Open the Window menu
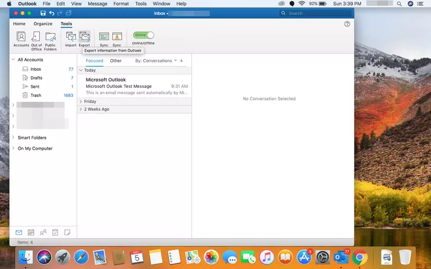431x269 pixels. click(x=161, y=4)
